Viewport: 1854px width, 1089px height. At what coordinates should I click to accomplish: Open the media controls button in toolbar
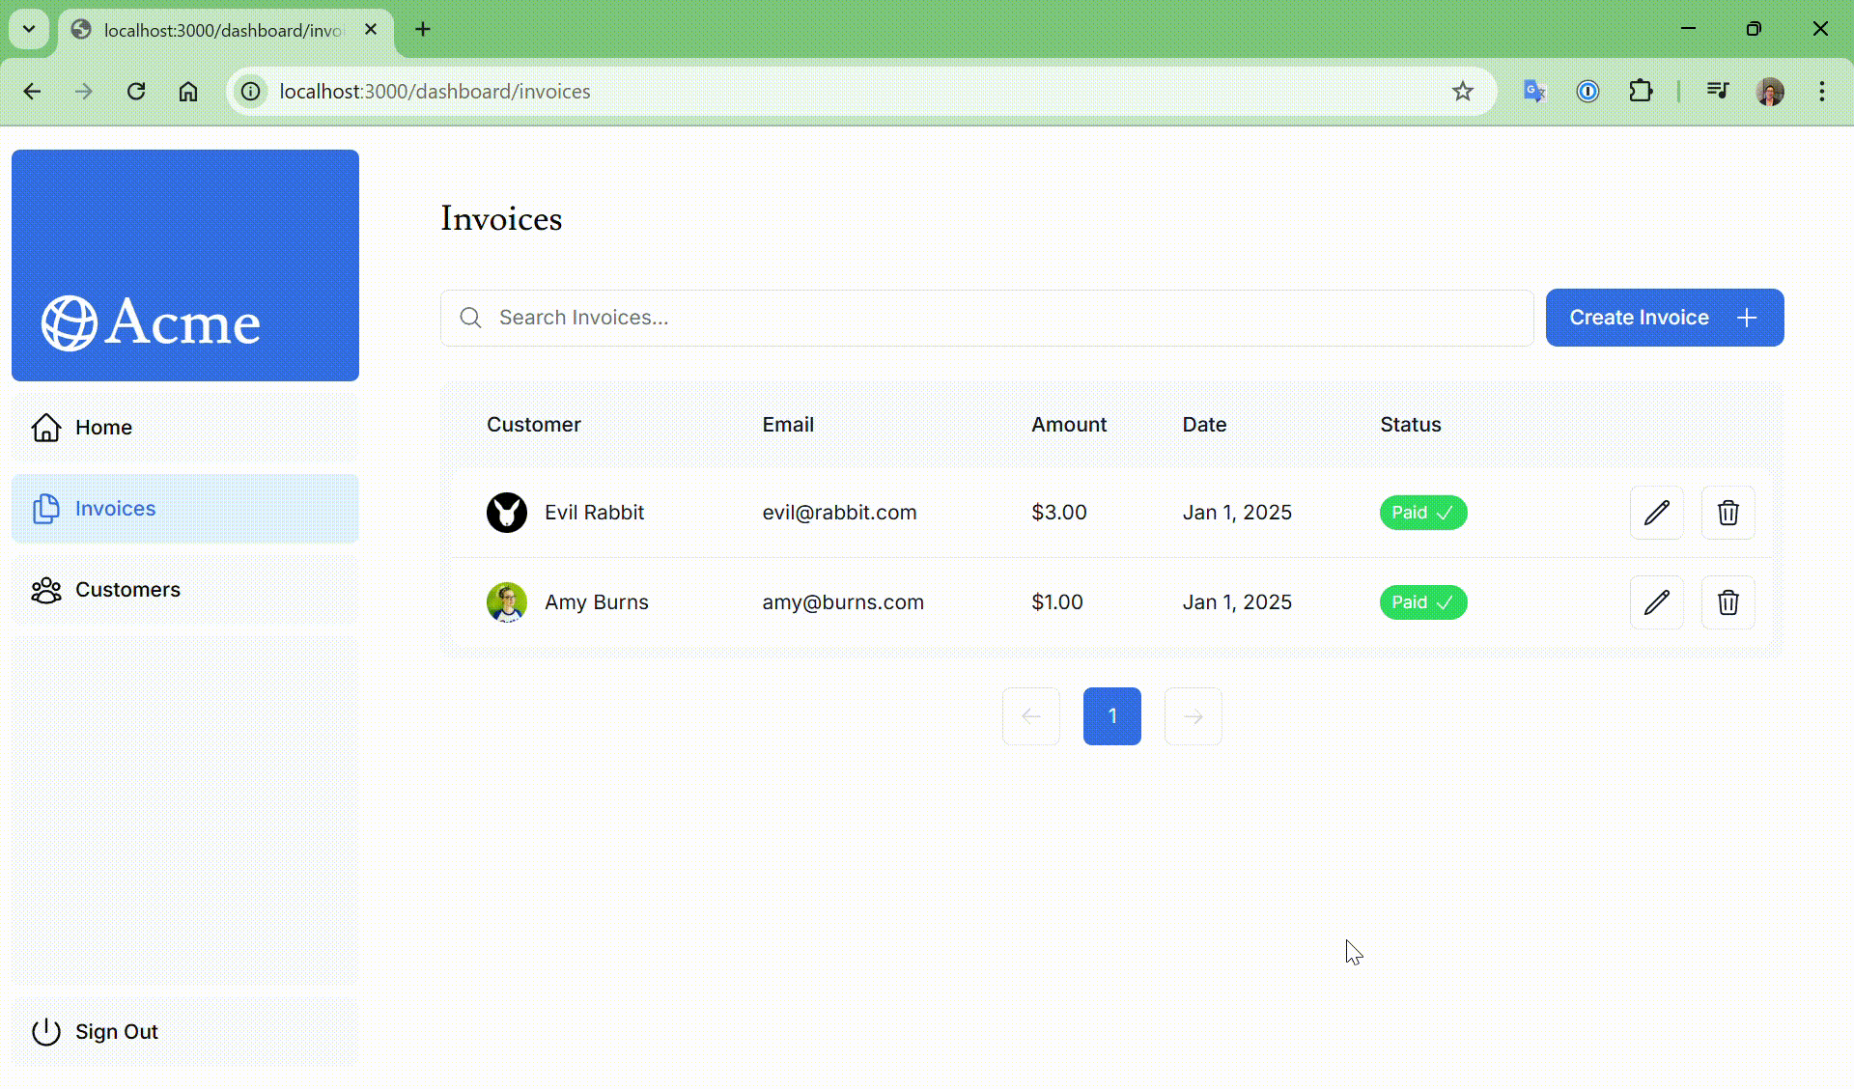point(1717,92)
